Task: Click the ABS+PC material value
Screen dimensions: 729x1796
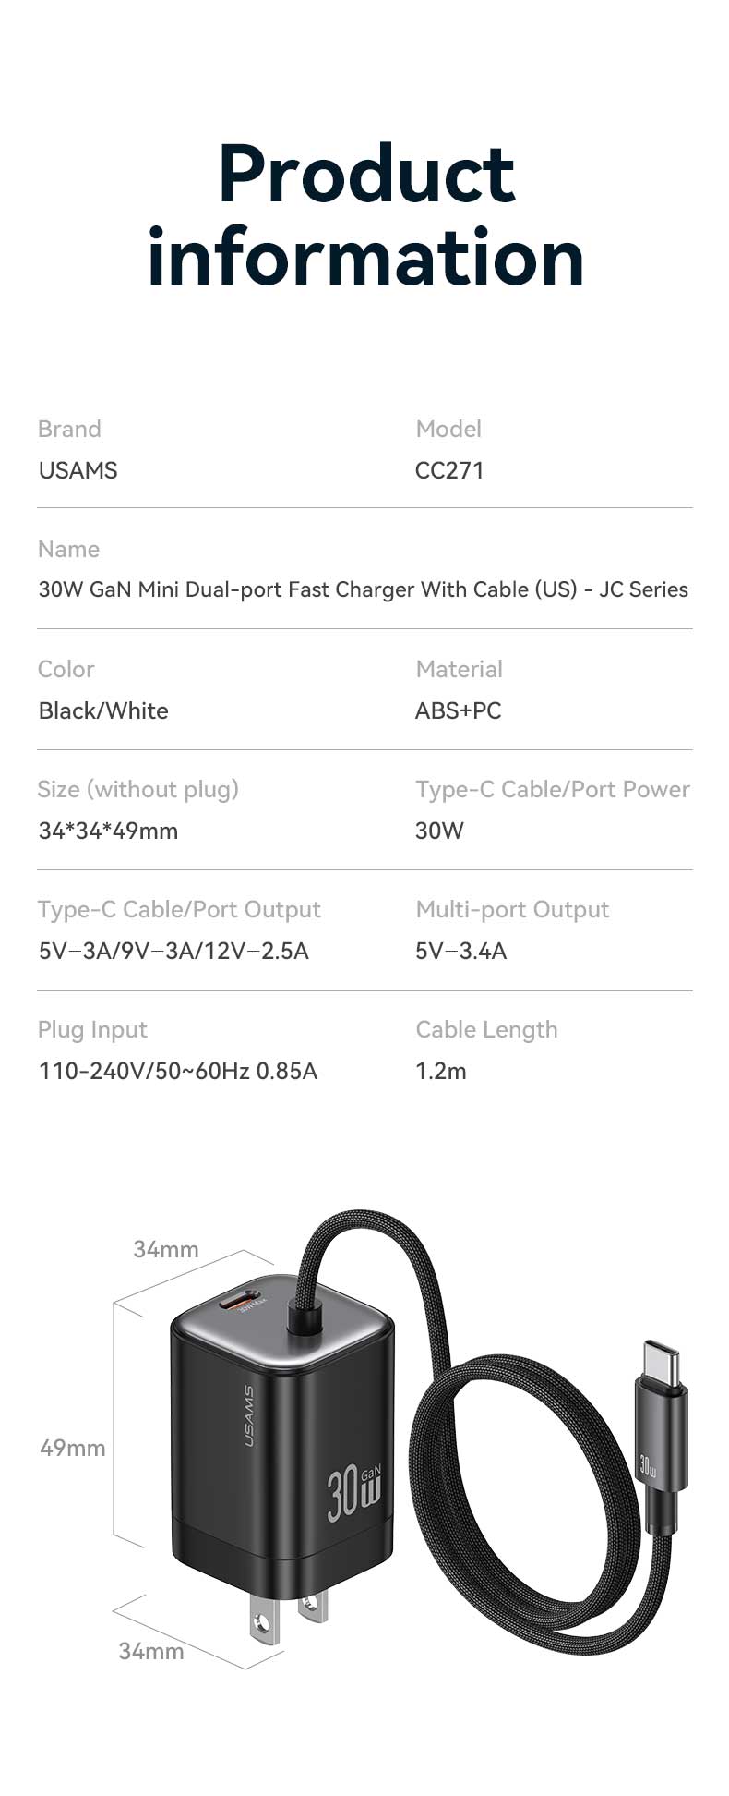Action: click(458, 710)
